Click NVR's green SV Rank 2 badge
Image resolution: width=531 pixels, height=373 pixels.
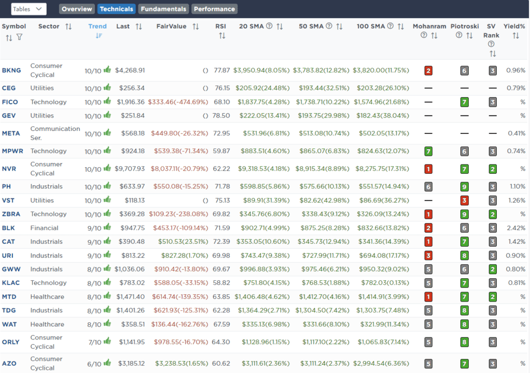coord(493,169)
